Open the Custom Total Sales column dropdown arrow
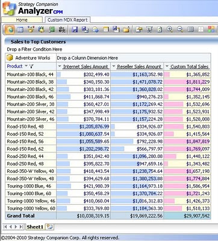Image resolution: width=218 pixels, height=241 pixels. coord(167,66)
